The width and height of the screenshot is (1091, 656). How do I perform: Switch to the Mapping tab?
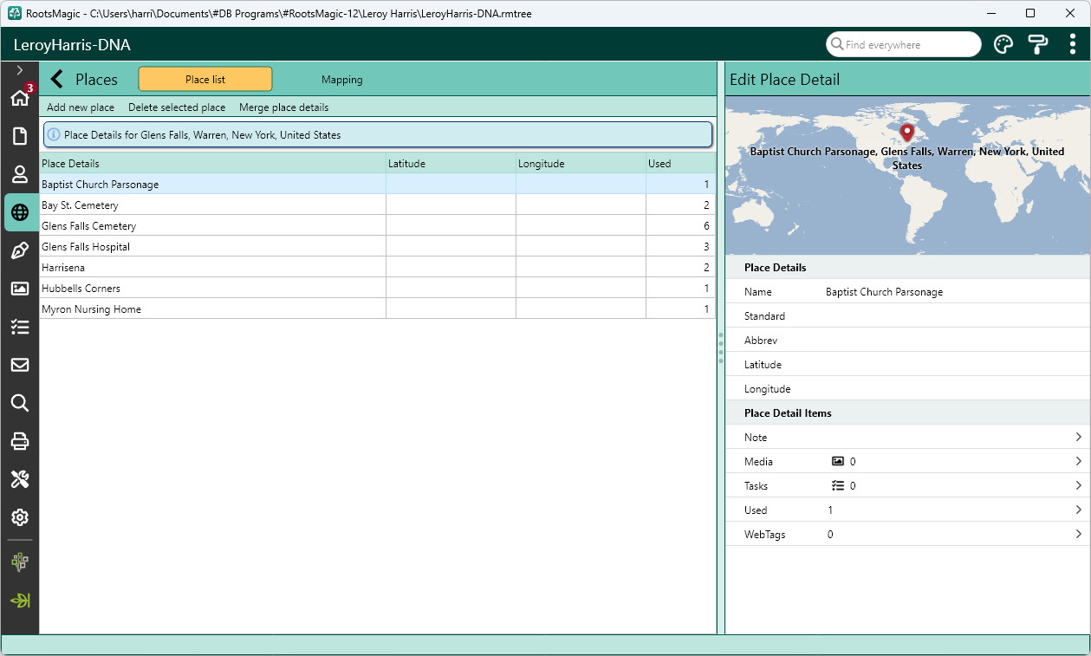pyautogui.click(x=342, y=80)
